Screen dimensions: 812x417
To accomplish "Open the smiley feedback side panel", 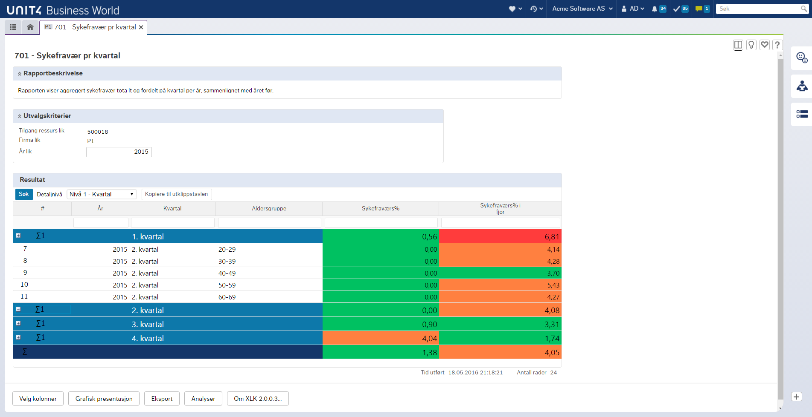I will 802,58.
